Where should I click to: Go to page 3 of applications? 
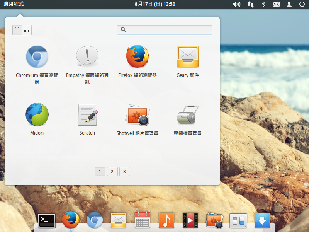point(124,171)
